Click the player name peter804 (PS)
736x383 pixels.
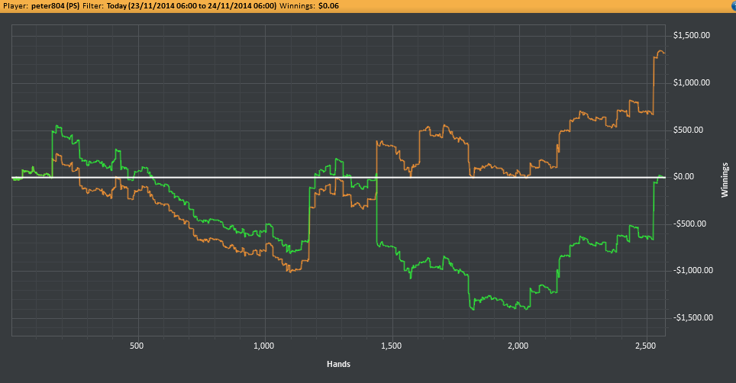56,6
